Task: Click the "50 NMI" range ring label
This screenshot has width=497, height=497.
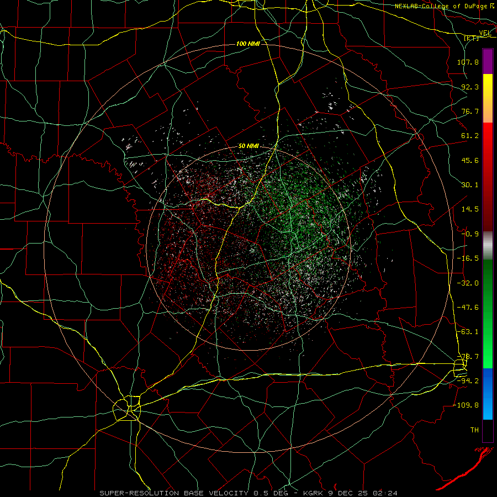Action: tap(248, 146)
